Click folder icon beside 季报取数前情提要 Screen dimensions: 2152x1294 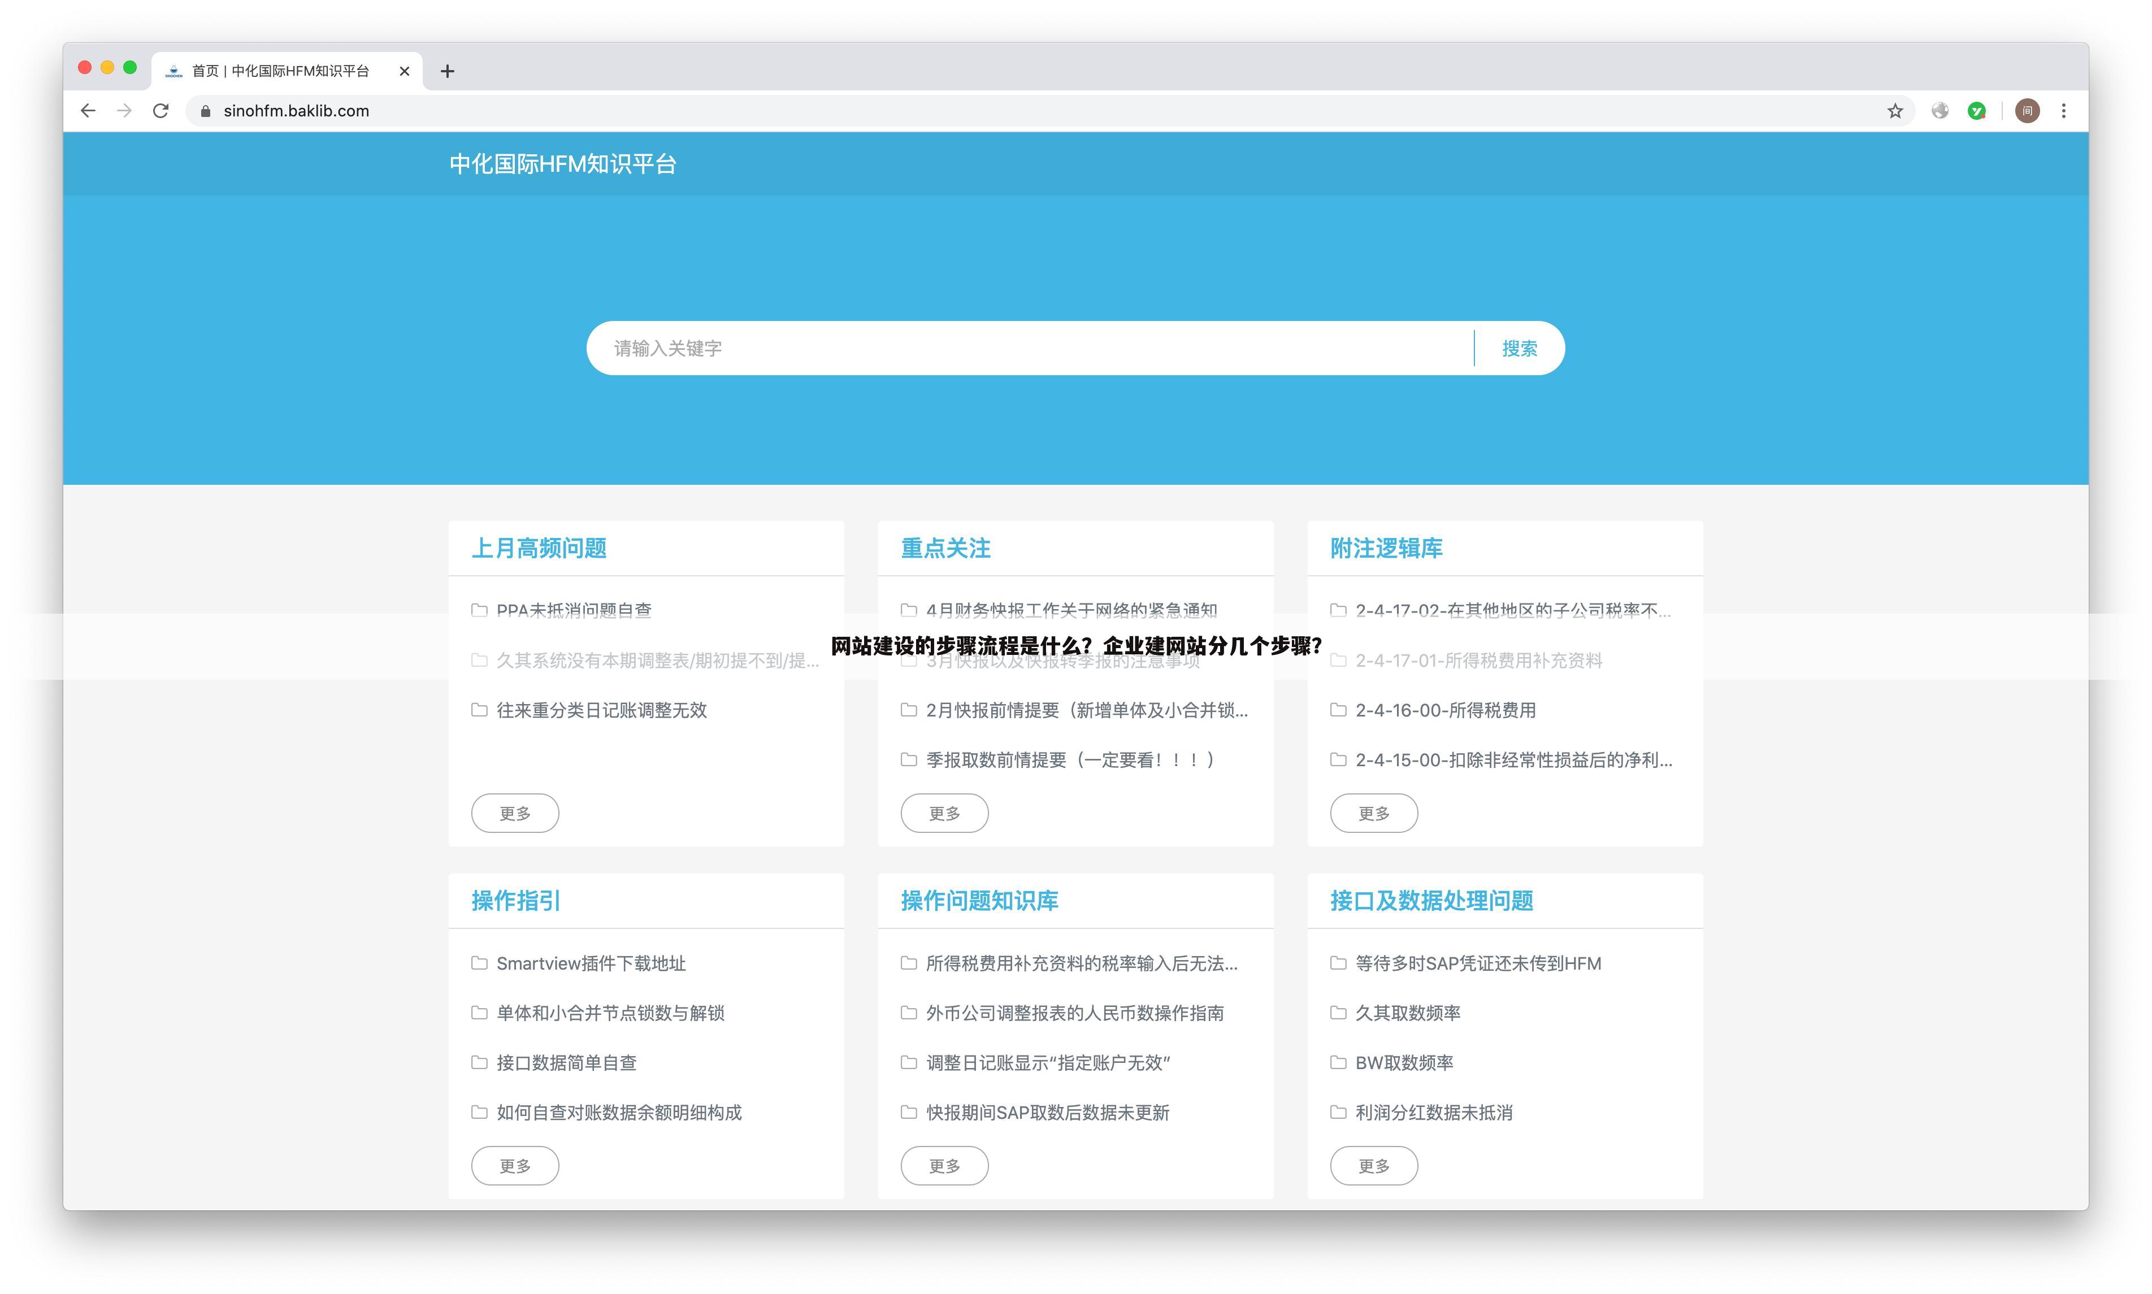909,759
